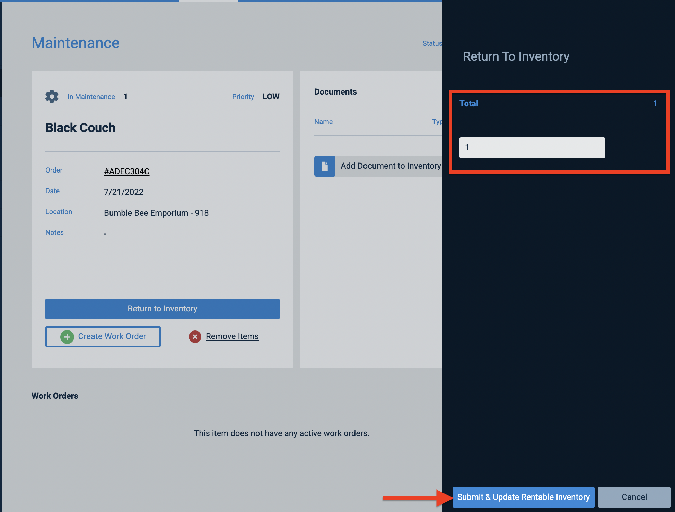This screenshot has height=512, width=675.
Task: Click the document icon for Add Document
Action: (x=325, y=166)
